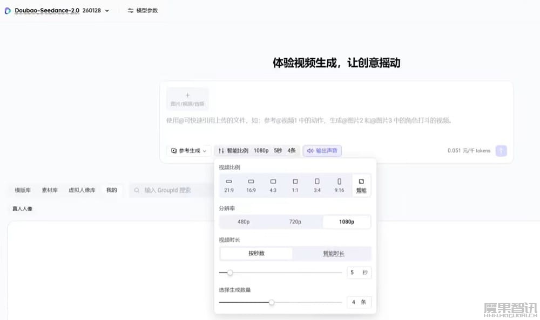Select the 1080p resolution button
Screen dimensions: 540x320
tap(346, 221)
